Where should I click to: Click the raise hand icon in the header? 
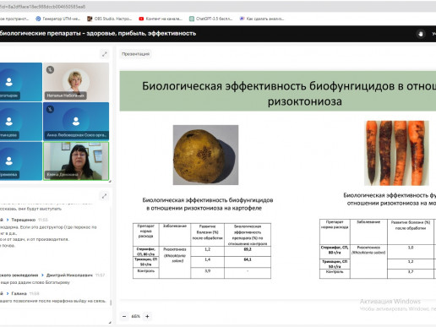pyautogui.click(x=421, y=34)
